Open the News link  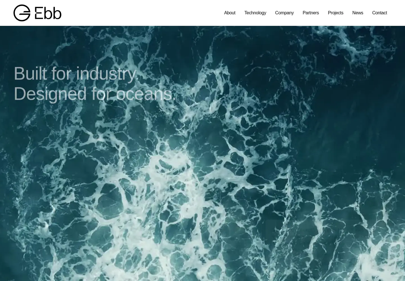pos(358,13)
